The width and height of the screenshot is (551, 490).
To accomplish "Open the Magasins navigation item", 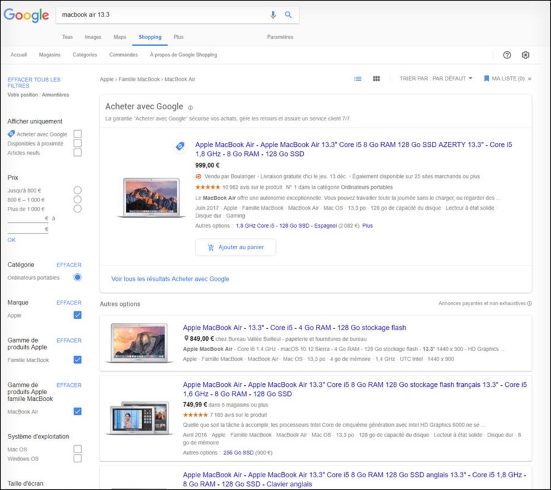I will (50, 55).
